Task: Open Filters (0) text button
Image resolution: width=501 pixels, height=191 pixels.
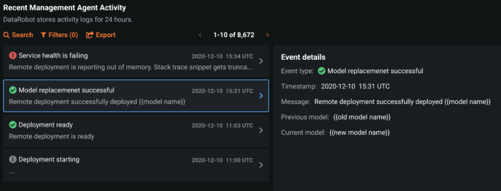Action: (63, 35)
